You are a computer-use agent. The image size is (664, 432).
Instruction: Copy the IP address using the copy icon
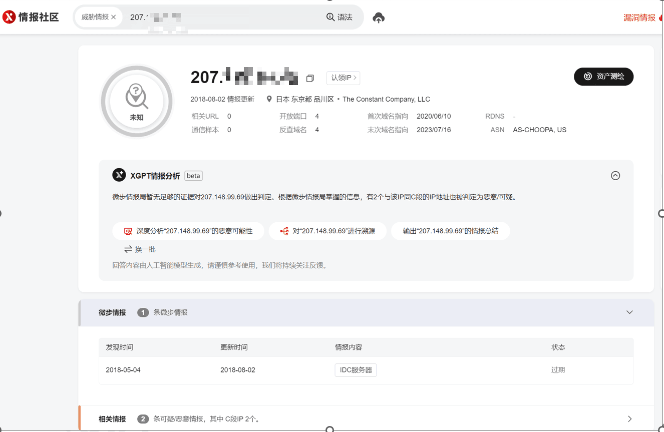[310, 78]
